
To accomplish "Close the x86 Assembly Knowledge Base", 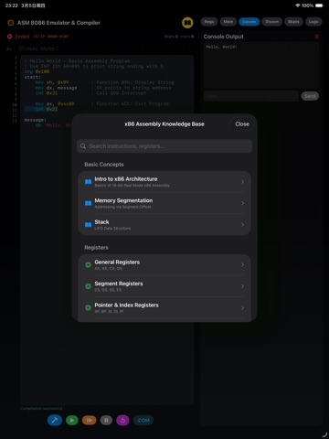I will coord(242,124).
